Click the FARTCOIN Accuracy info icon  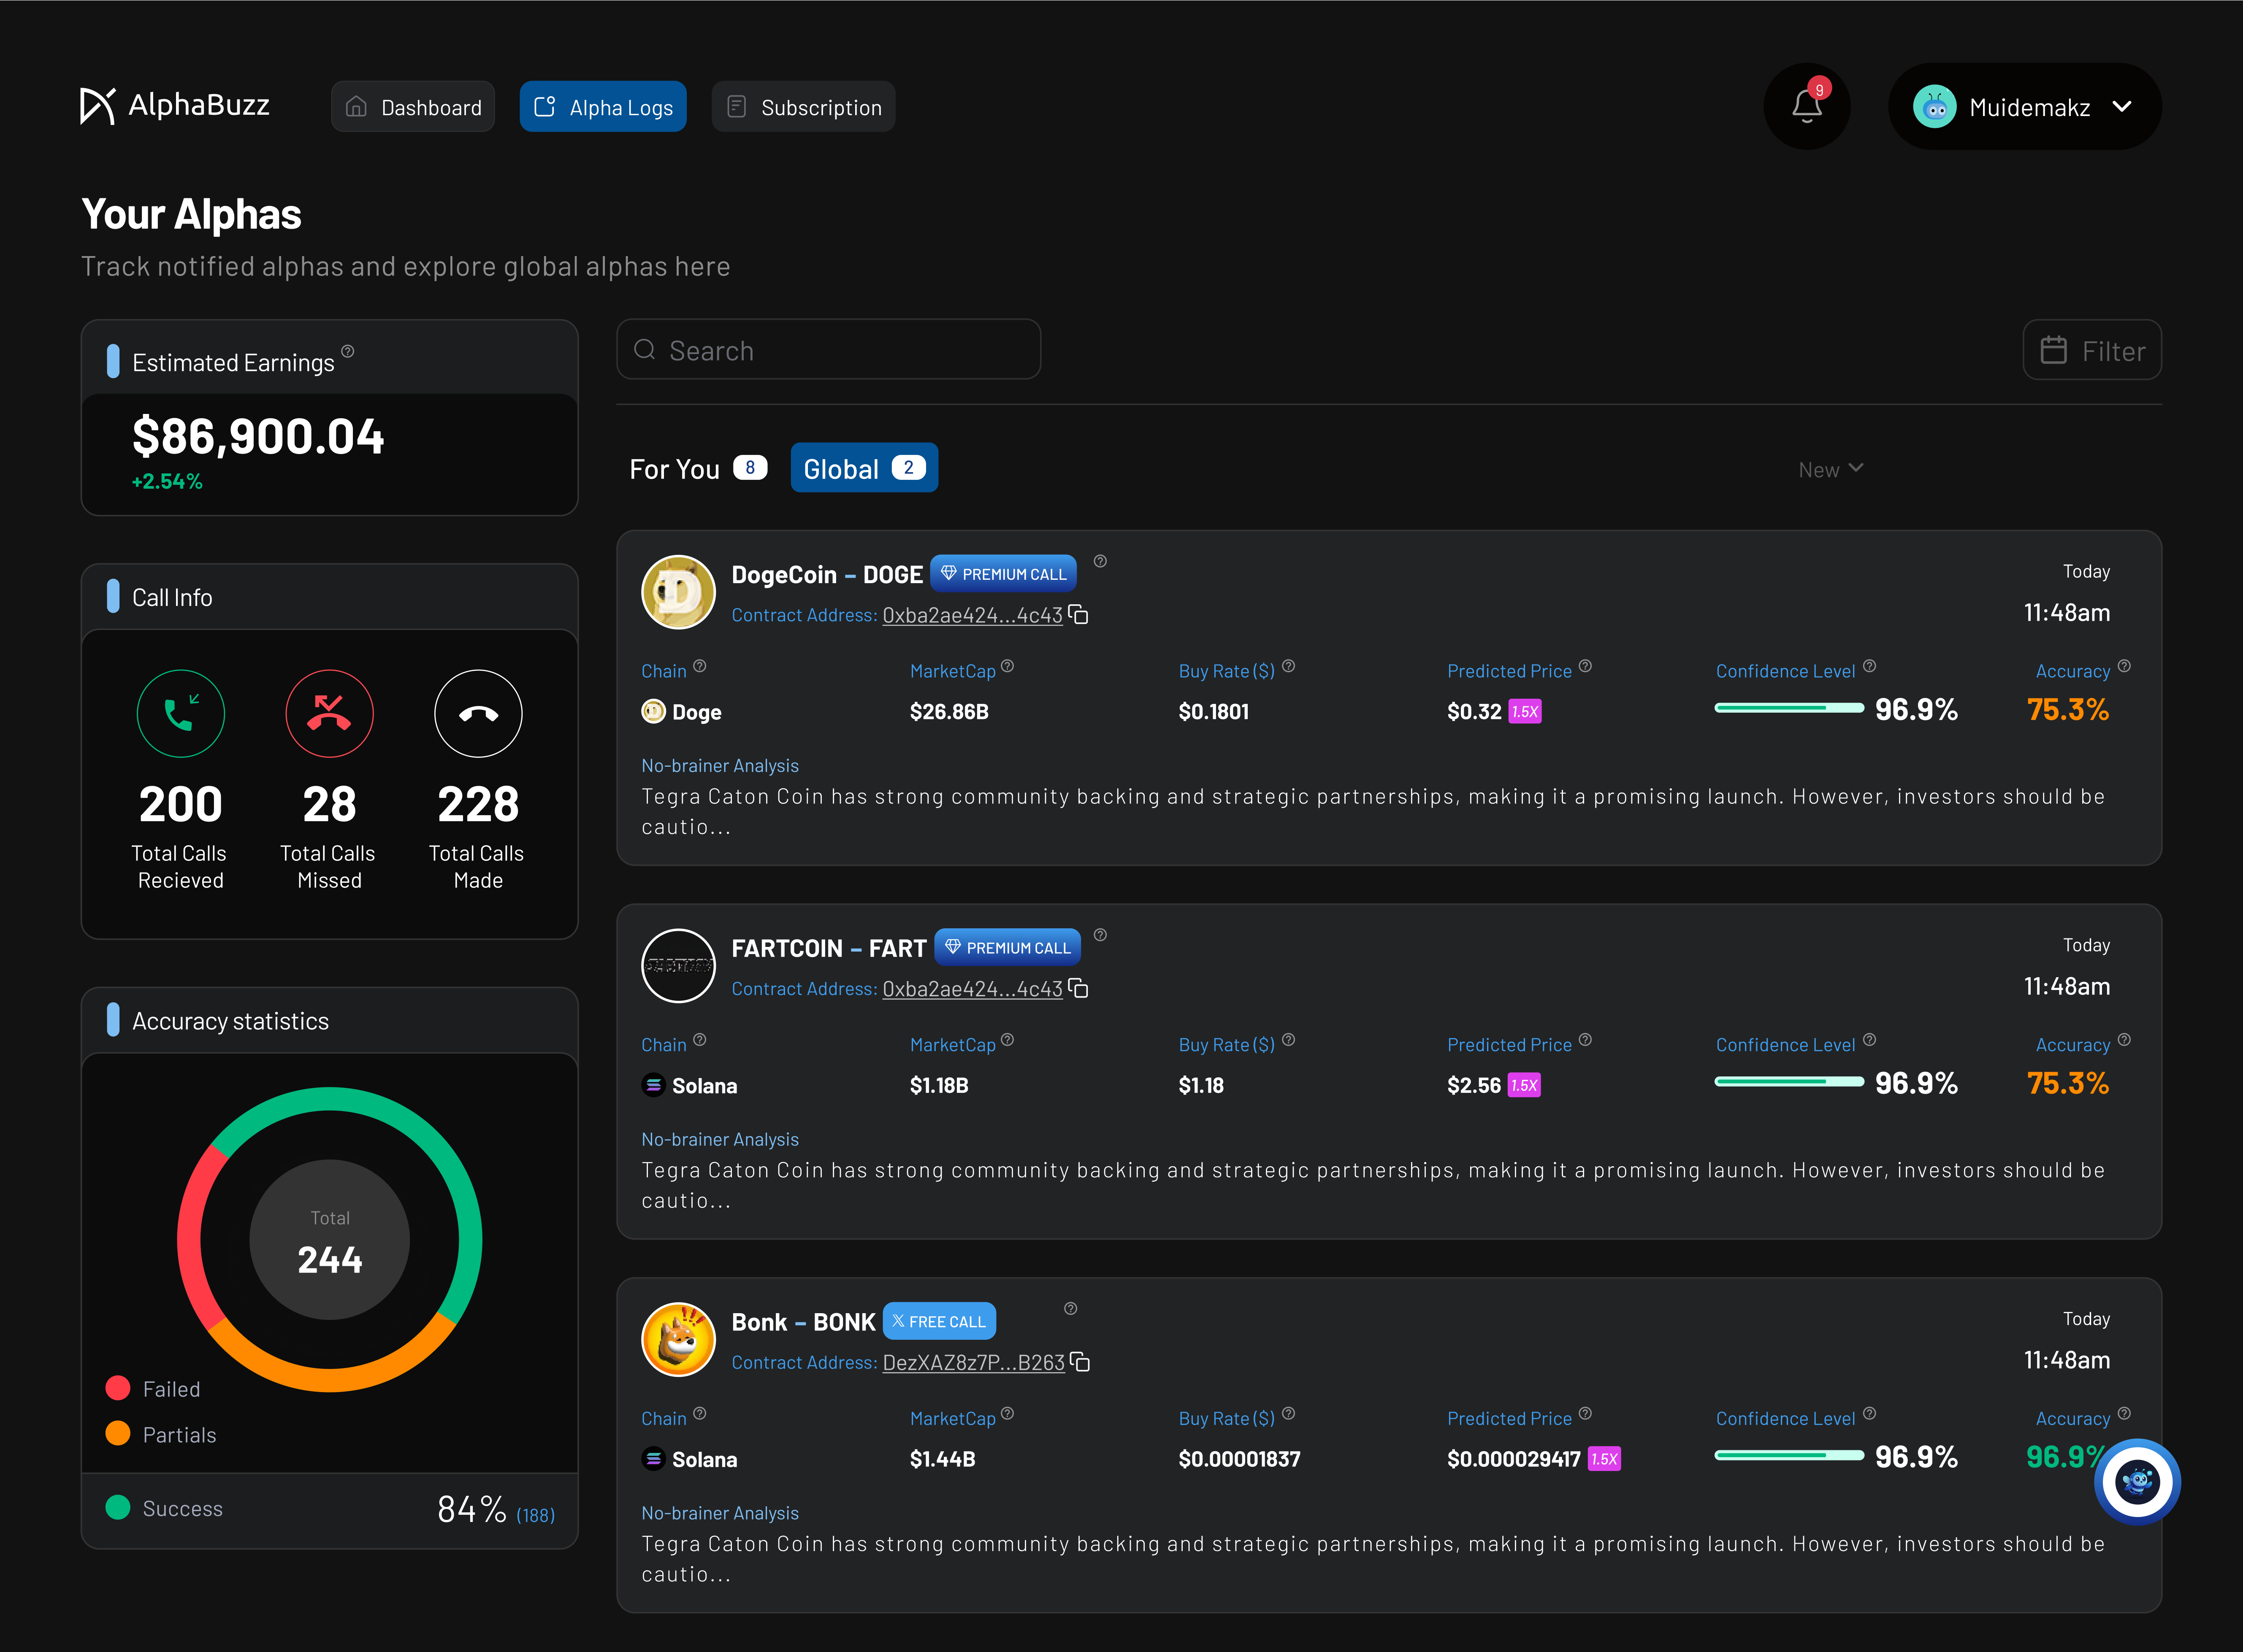click(2124, 1040)
